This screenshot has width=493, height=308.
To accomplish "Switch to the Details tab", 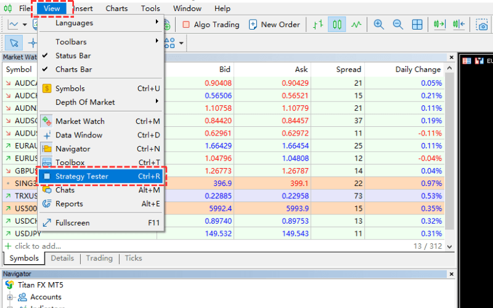I will pos(62,258).
